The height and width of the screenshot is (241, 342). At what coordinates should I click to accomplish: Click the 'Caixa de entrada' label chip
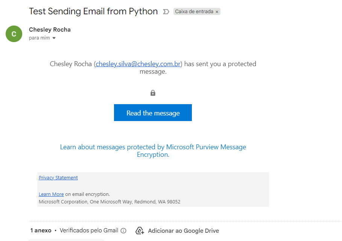pos(194,12)
